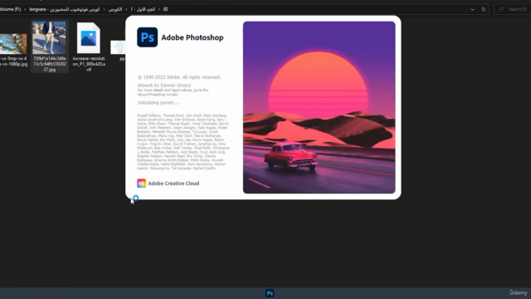531x299 pixels.
Task: Expand chevron after the langvara folder breadcrumb
Action: pyautogui.click(x=104, y=9)
